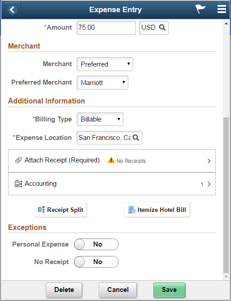This screenshot has height=301, width=231.
Task: Open the Merchant dropdown set to Preferred
Action: [x=105, y=64]
